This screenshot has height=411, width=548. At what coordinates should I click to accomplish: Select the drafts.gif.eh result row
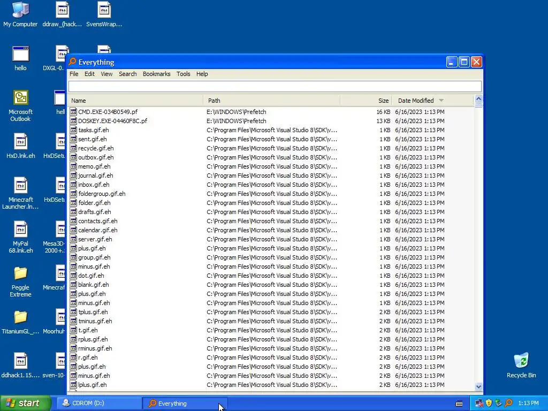pyautogui.click(x=271, y=211)
